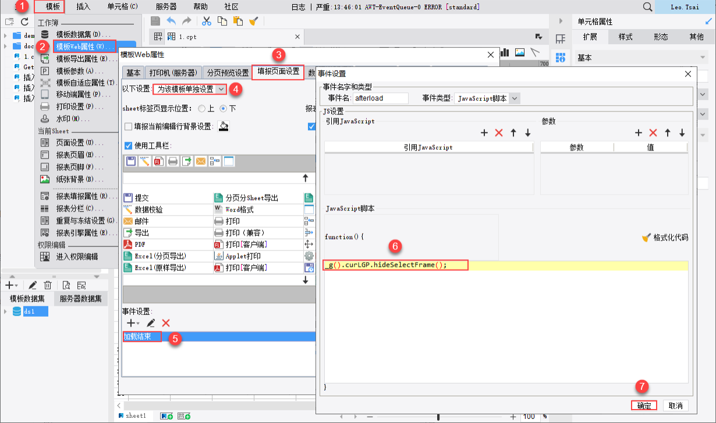Click print icon in toolbar preview strip

pos(173,161)
